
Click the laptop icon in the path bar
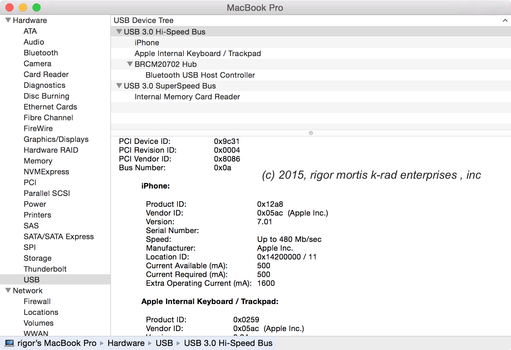[10, 343]
